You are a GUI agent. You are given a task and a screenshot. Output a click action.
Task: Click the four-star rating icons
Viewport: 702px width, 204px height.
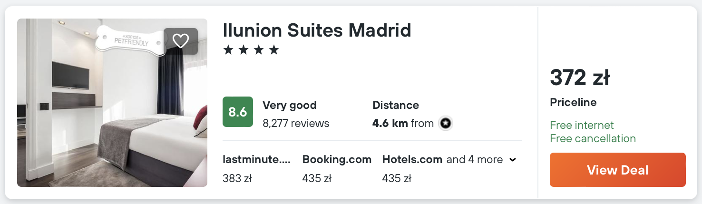click(251, 50)
